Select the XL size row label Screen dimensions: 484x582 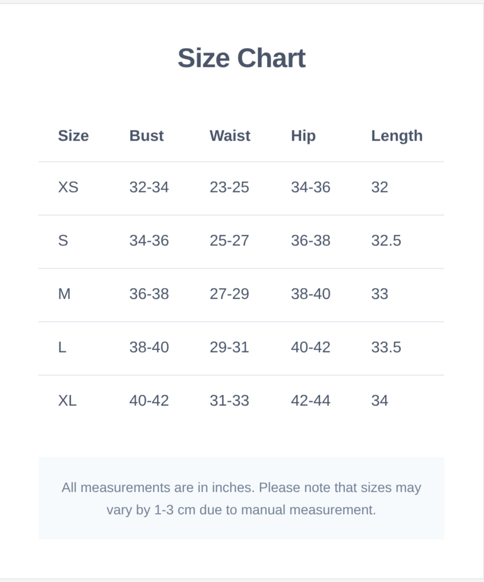pos(67,401)
